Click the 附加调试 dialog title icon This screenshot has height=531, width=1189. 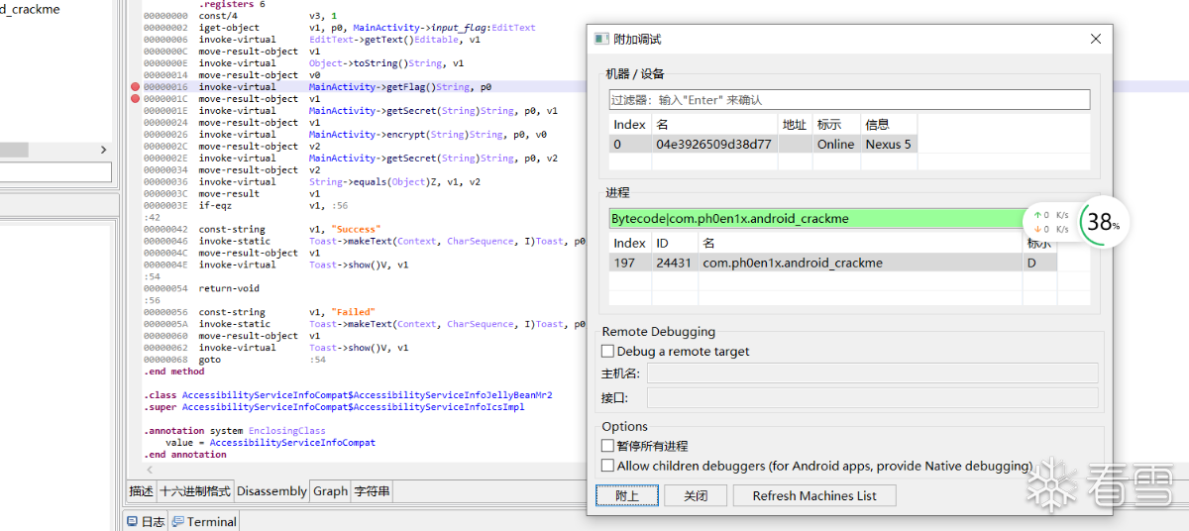click(x=600, y=39)
